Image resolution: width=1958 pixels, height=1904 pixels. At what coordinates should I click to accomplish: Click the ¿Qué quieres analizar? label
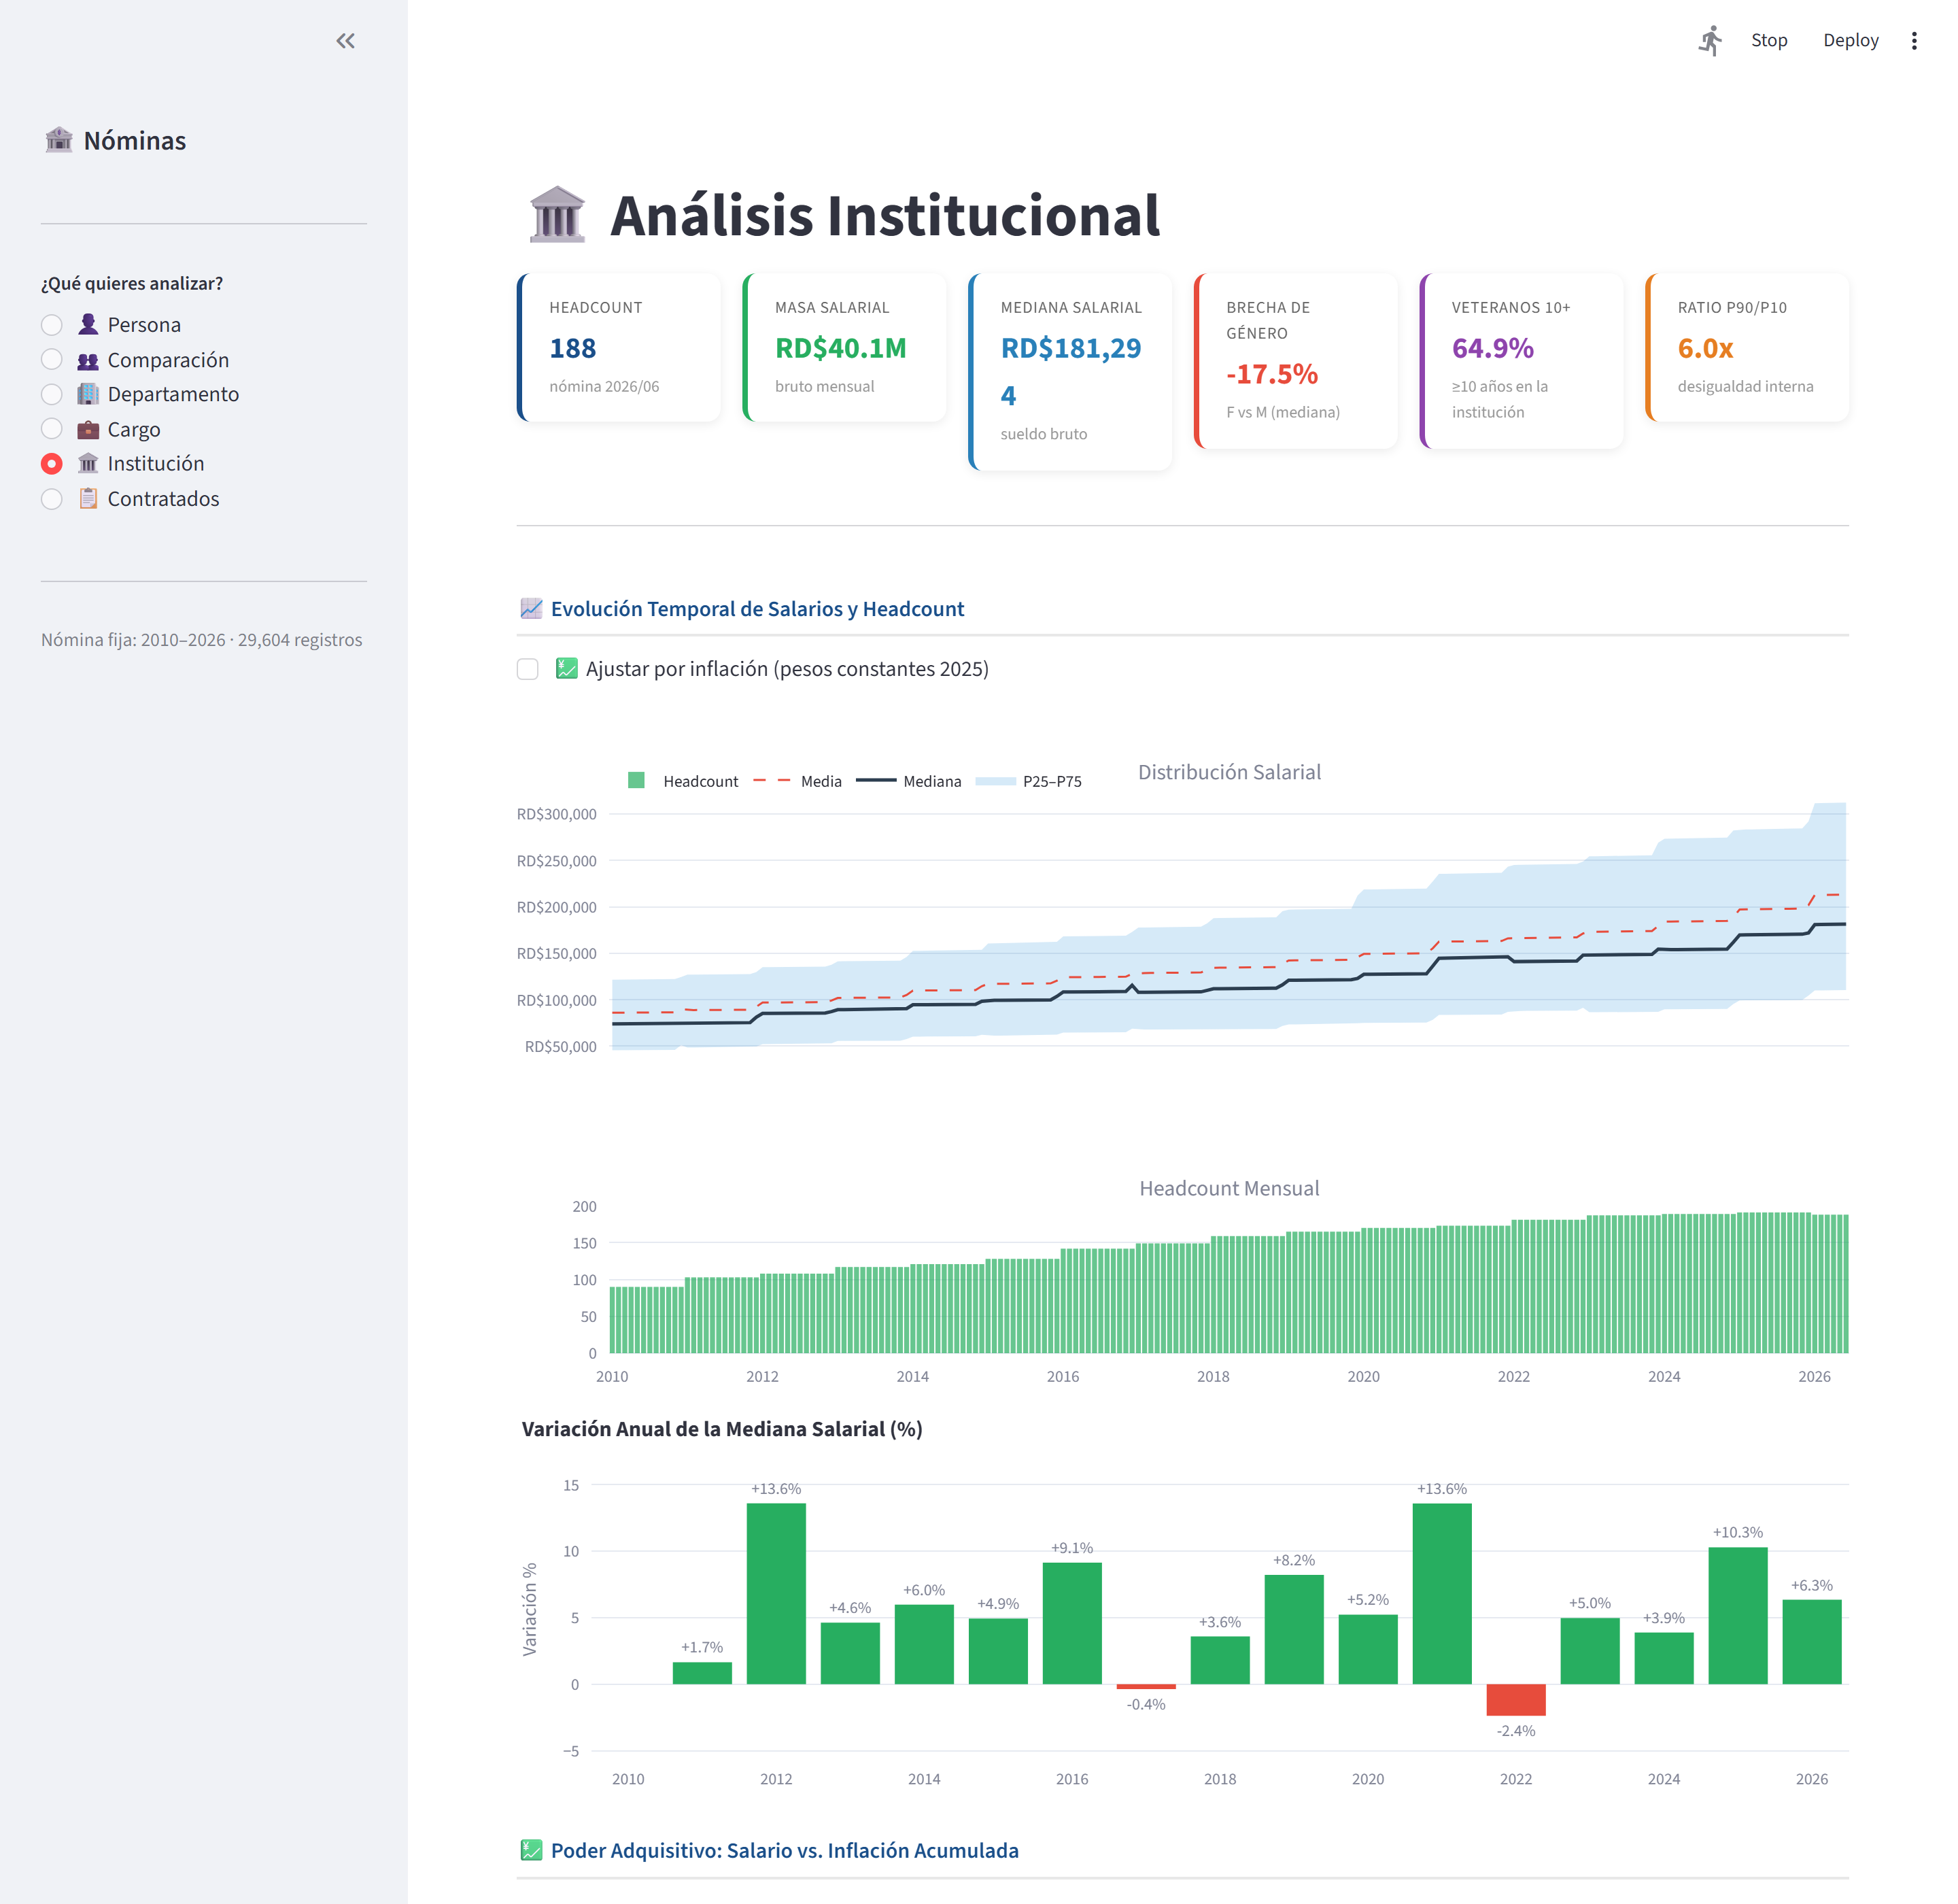pyautogui.click(x=132, y=283)
